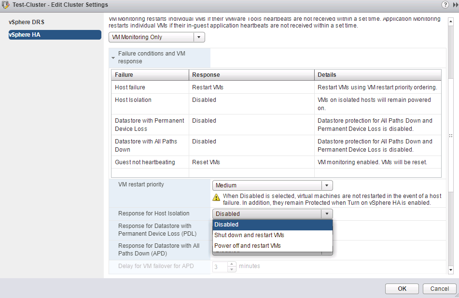Click the Failure column header
This screenshot has width=459, height=298.
(150, 75)
